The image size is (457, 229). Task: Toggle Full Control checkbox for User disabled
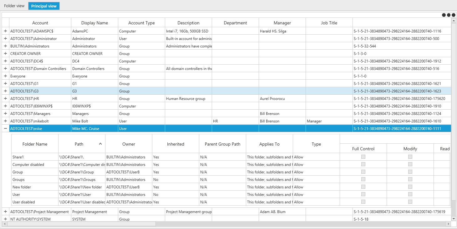point(363,202)
